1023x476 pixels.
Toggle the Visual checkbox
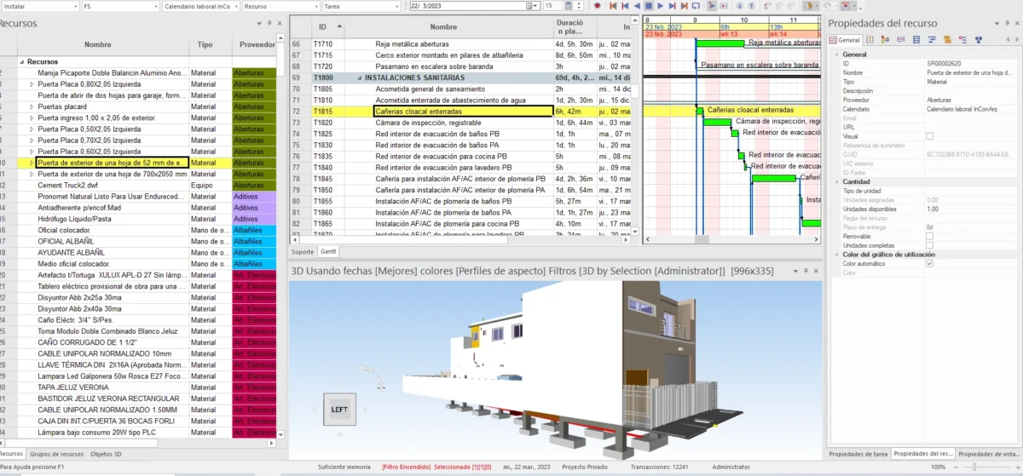[929, 136]
